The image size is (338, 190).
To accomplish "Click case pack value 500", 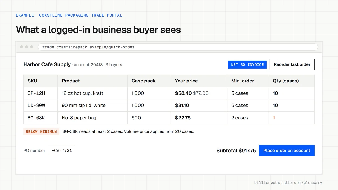I will (136, 118).
